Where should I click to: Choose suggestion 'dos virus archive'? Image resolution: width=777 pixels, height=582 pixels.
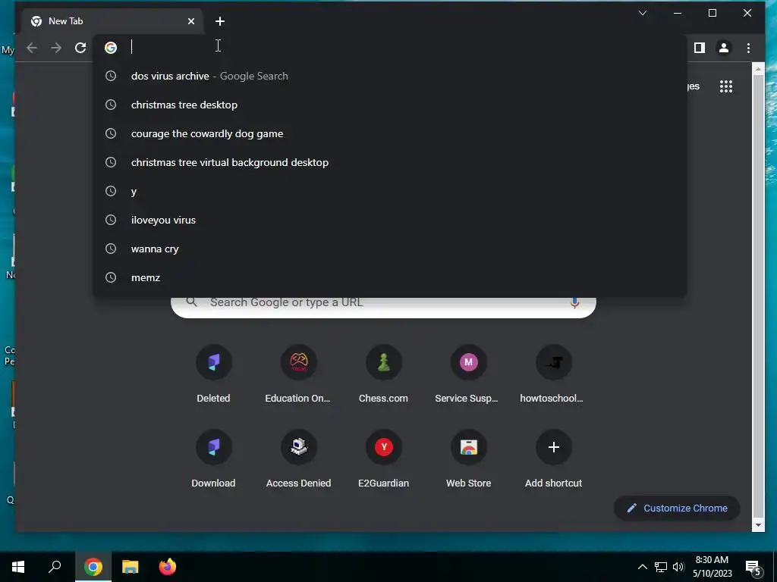point(389,76)
